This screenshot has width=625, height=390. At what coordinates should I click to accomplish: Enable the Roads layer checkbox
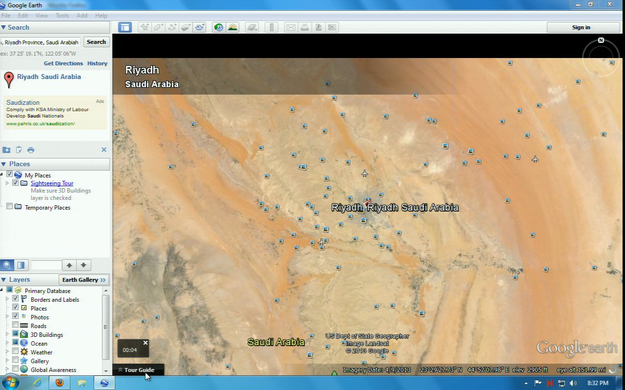coord(16,326)
